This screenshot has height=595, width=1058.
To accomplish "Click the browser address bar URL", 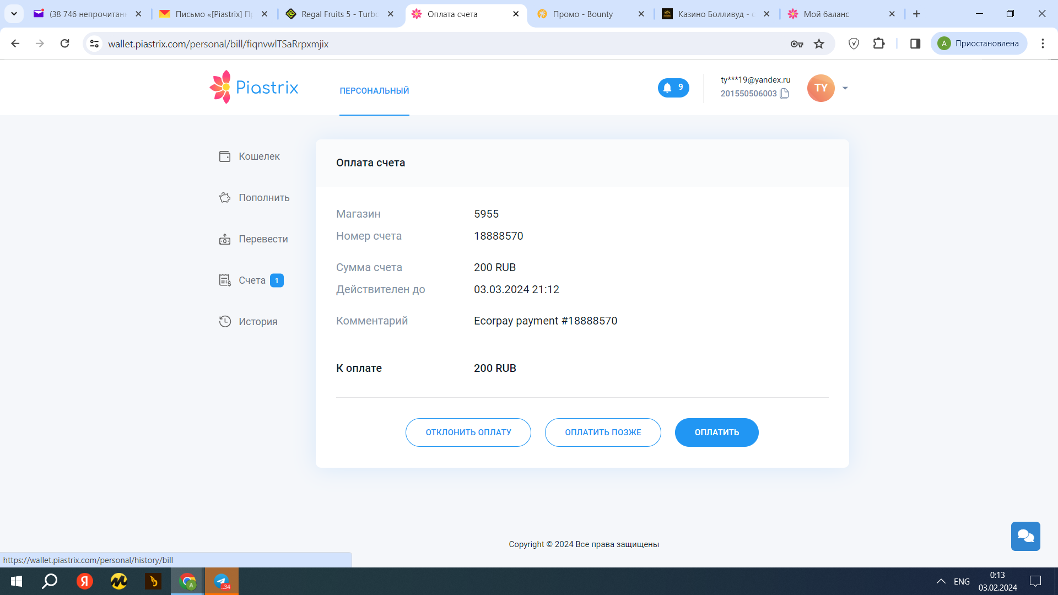I will tap(218, 44).
